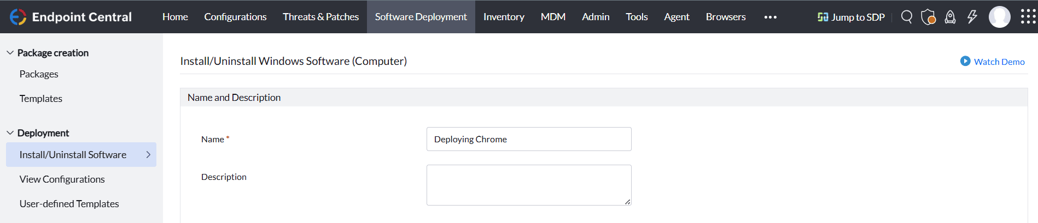Open the apps grid launcher icon
This screenshot has width=1038, height=223.
pyautogui.click(x=1028, y=17)
